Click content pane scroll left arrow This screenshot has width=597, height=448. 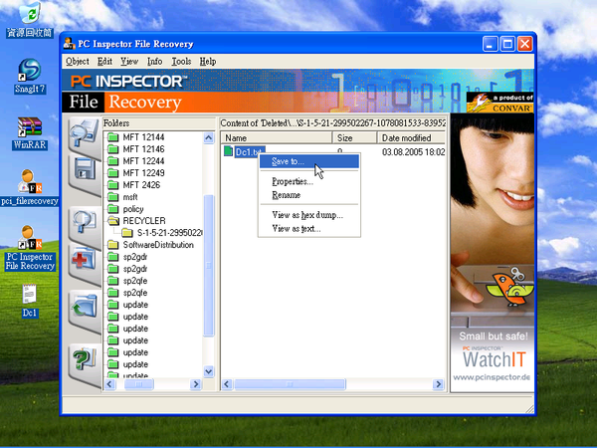tap(227, 384)
